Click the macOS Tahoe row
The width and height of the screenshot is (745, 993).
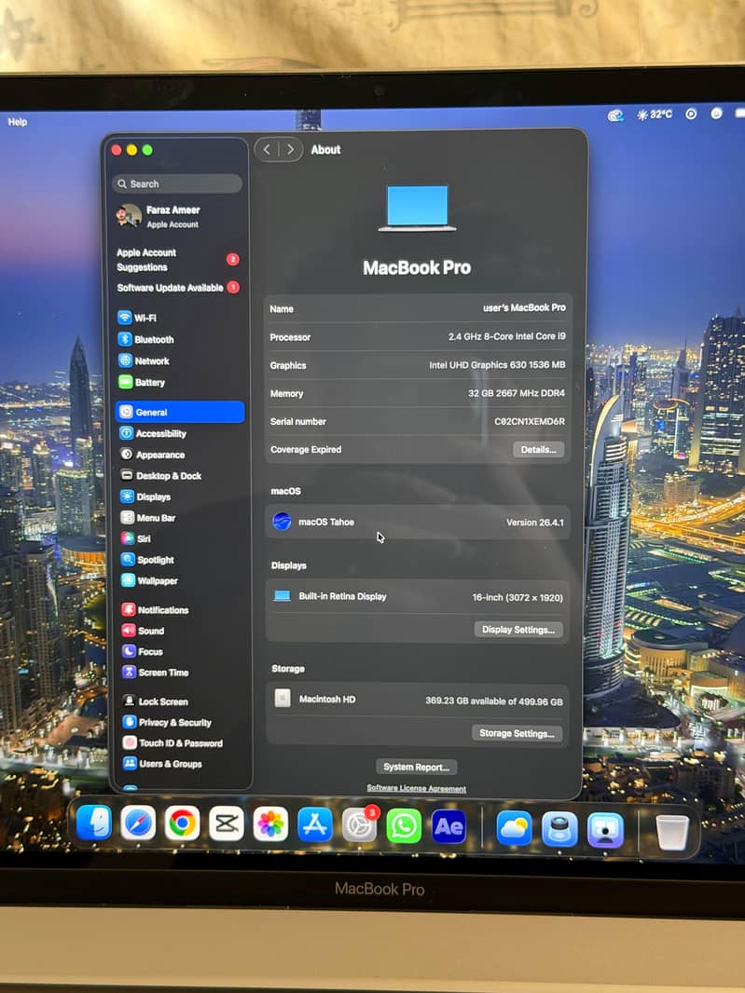(x=418, y=522)
